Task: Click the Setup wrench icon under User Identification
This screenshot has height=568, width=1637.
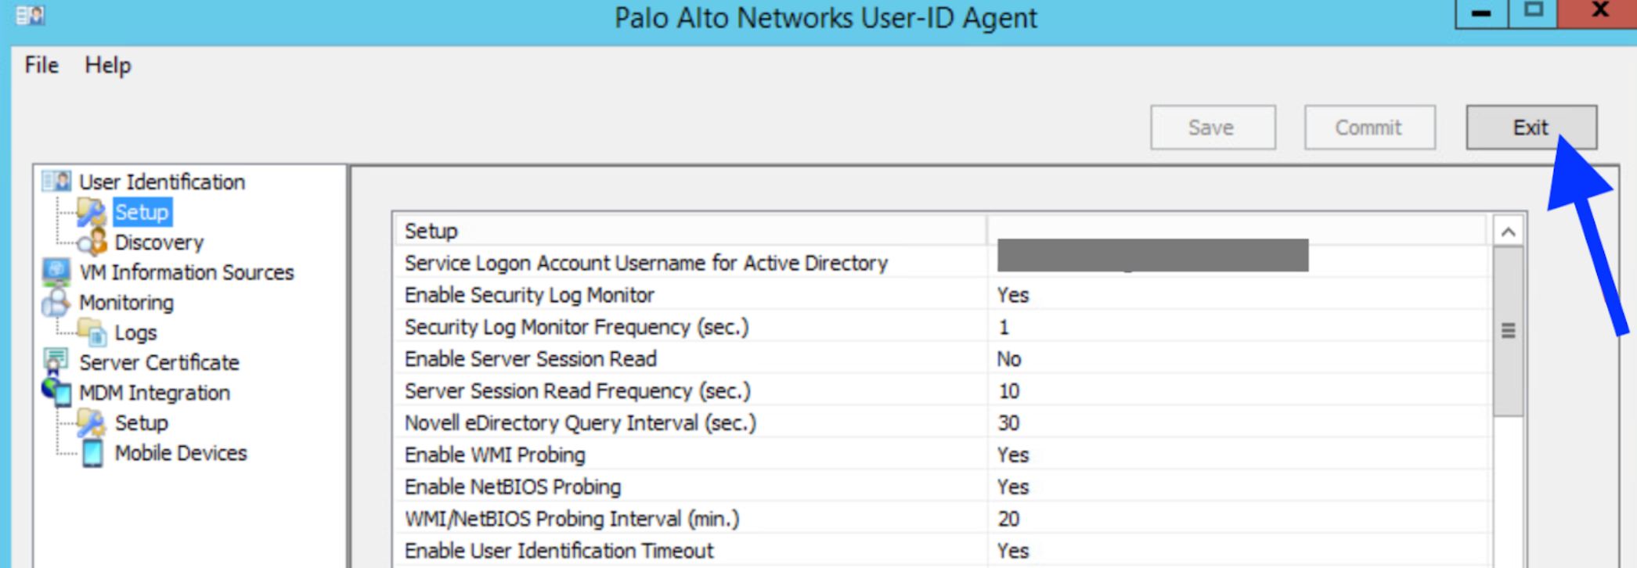Action: pos(92,212)
